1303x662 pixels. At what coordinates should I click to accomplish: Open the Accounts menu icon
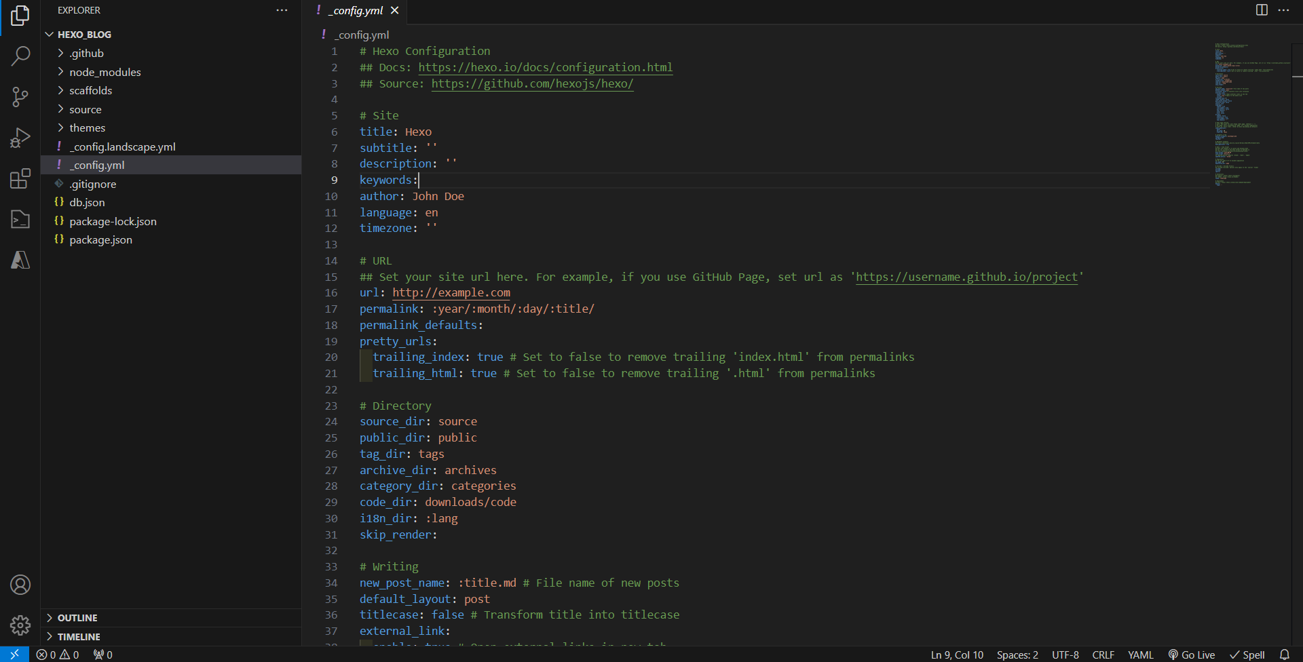[20, 585]
